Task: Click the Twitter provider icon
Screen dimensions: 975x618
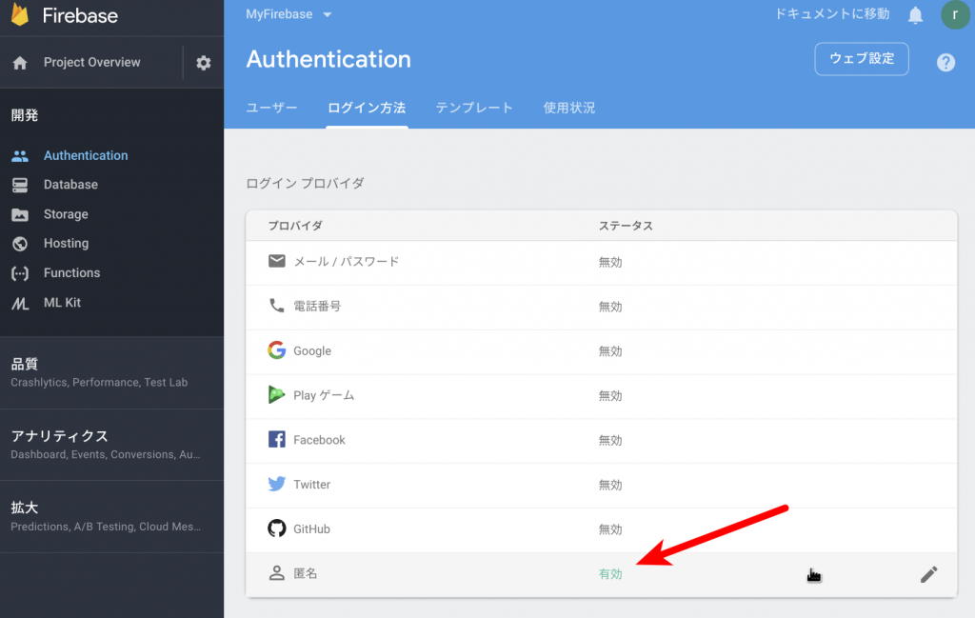Action: point(277,484)
